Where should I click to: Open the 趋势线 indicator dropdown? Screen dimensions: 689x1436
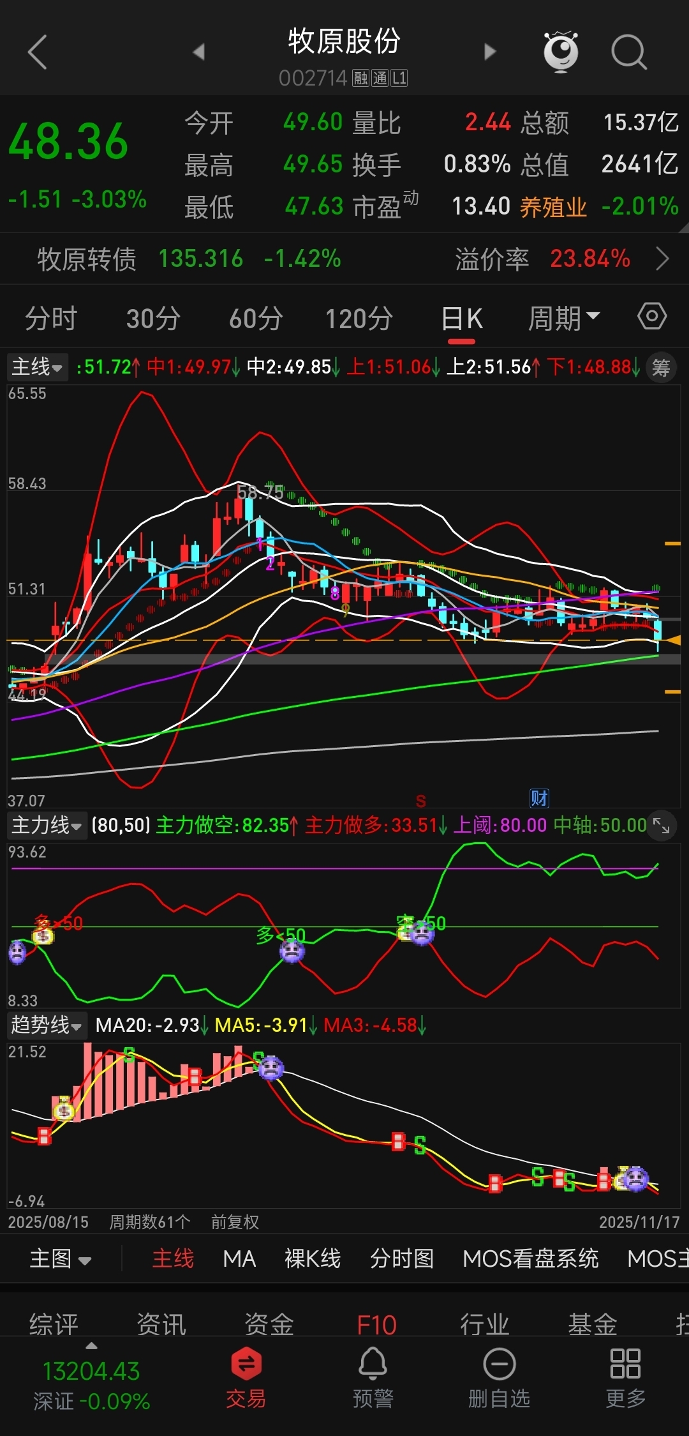[47, 1025]
